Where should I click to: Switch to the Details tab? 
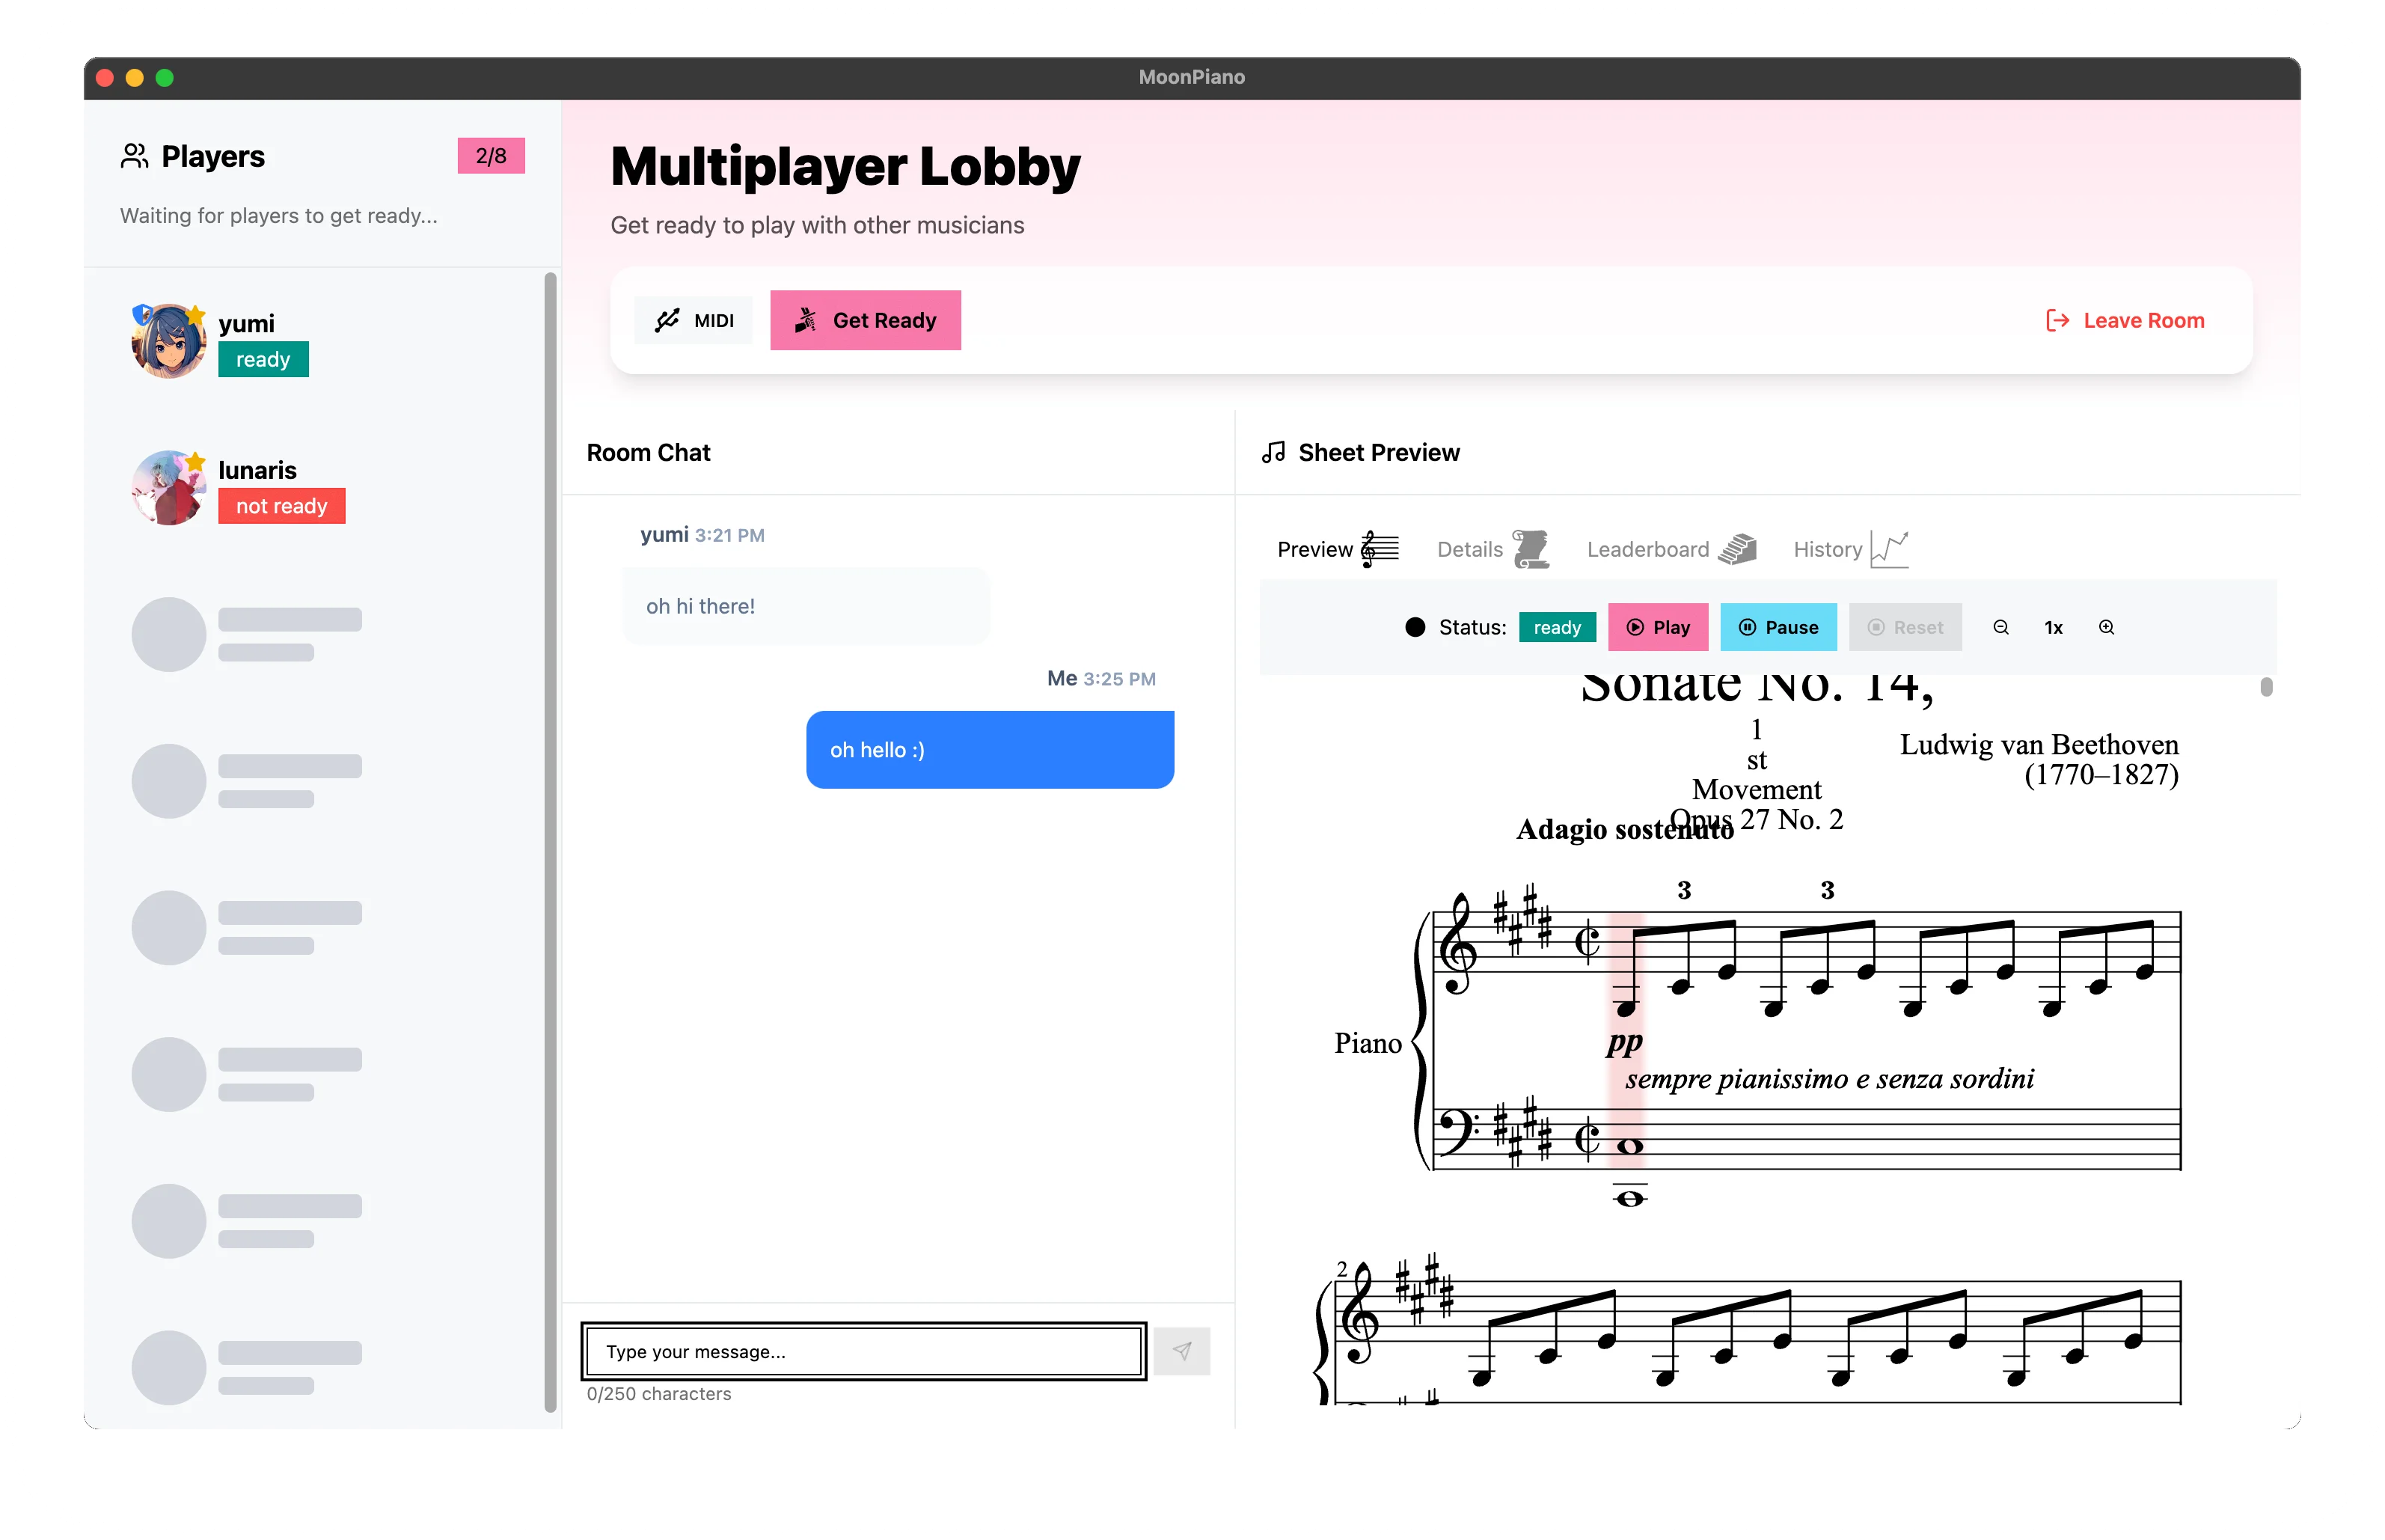click(1490, 549)
